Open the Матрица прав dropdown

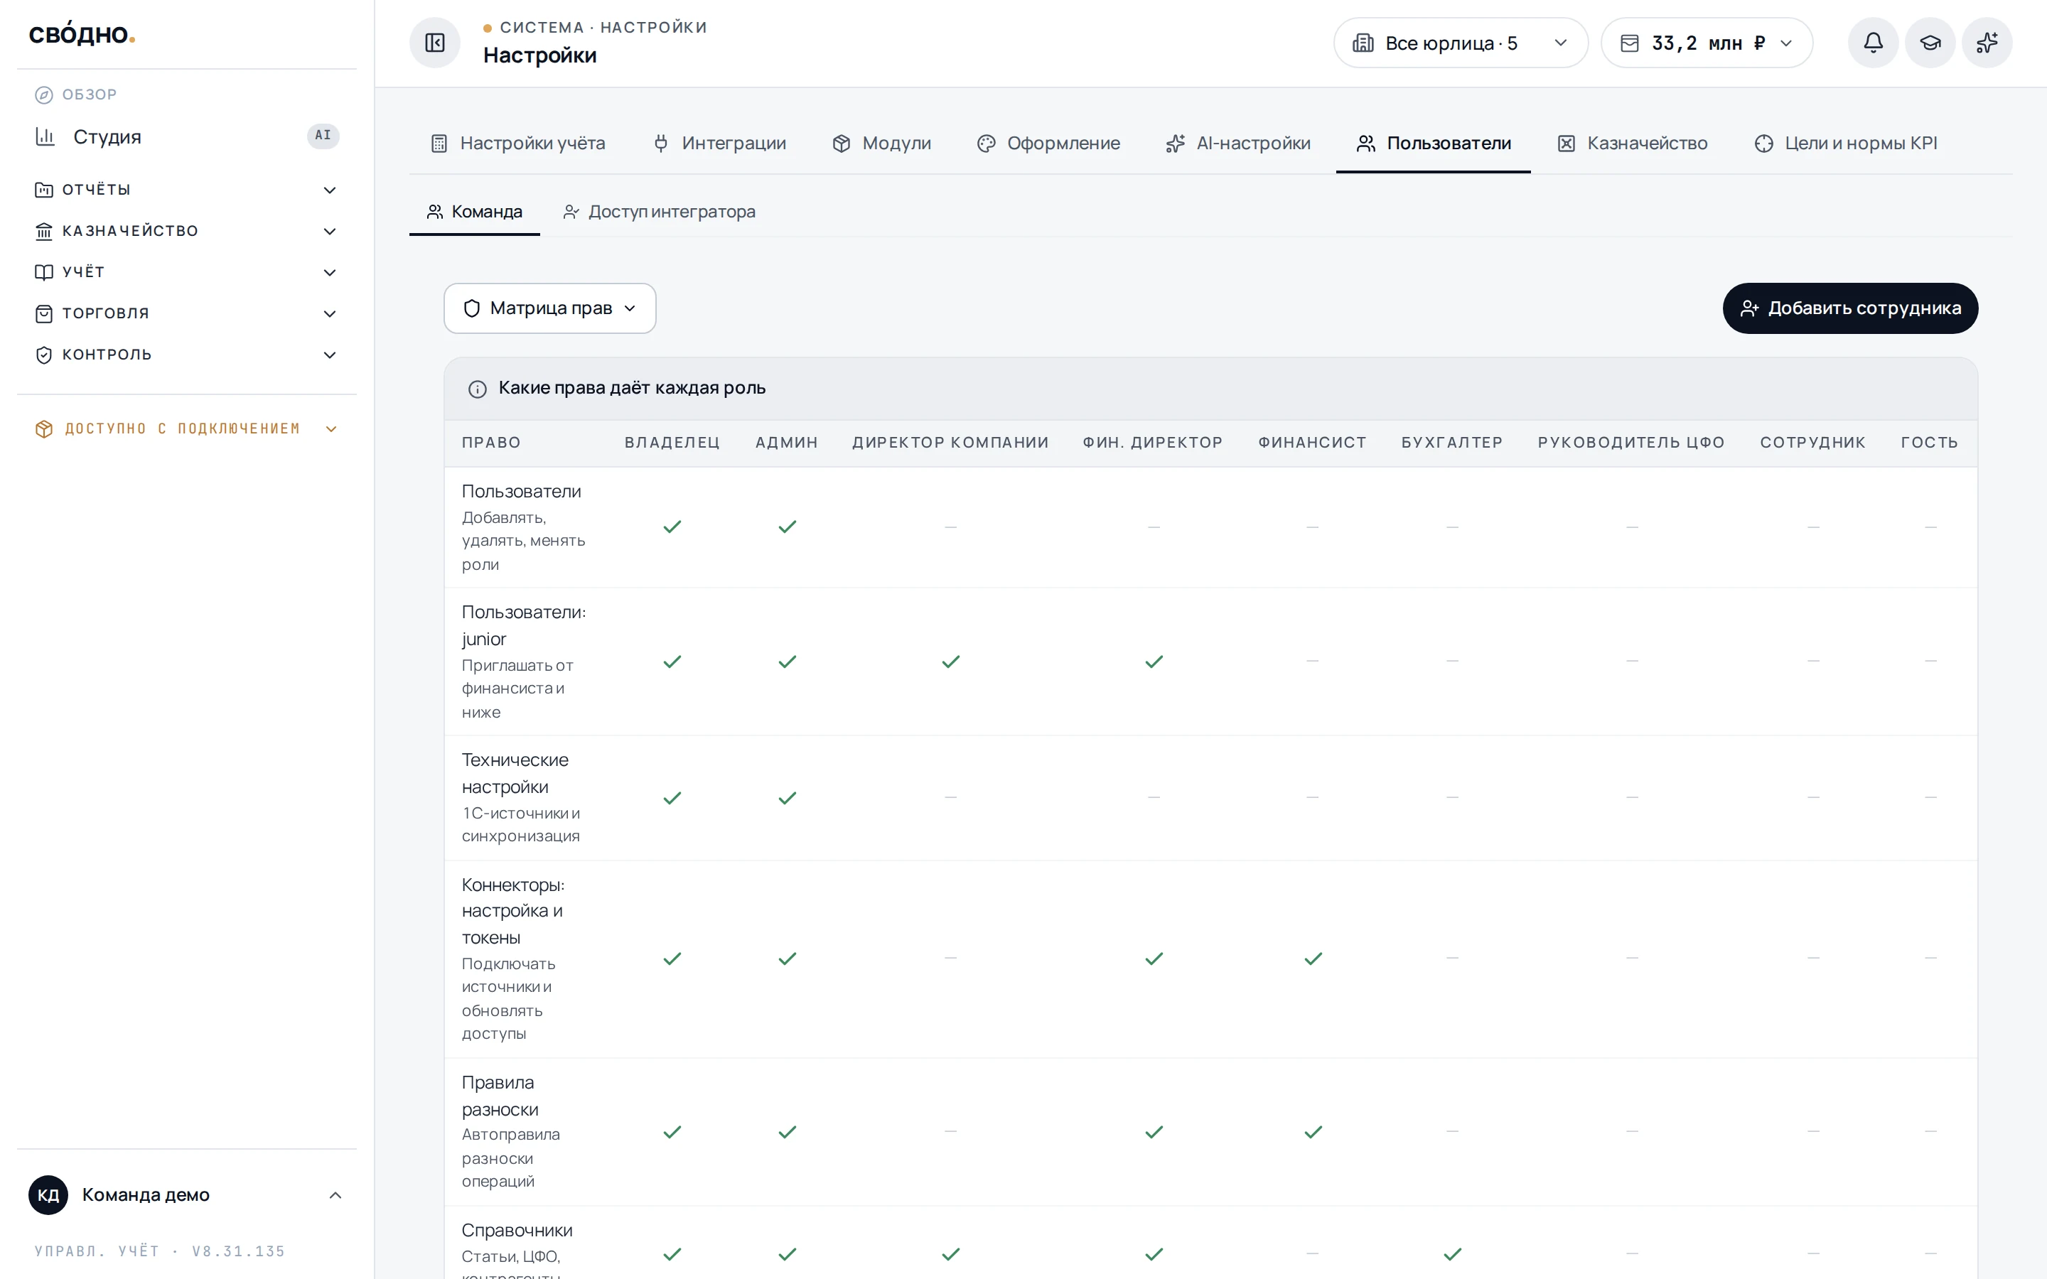[x=550, y=308]
